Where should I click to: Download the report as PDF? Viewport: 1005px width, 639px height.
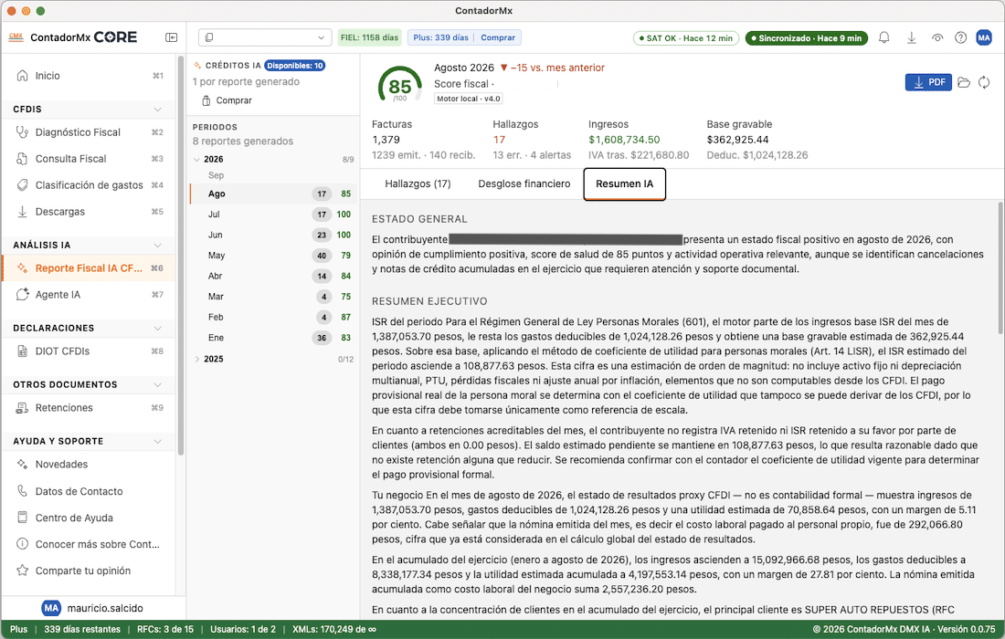928,82
